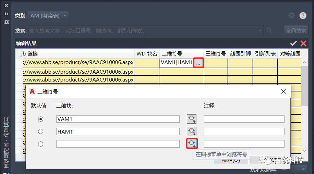Viewport: 314px width, 174px height.
Task: Open the ellipsis button in the 二维符号 cell
Action: pyautogui.click(x=198, y=63)
